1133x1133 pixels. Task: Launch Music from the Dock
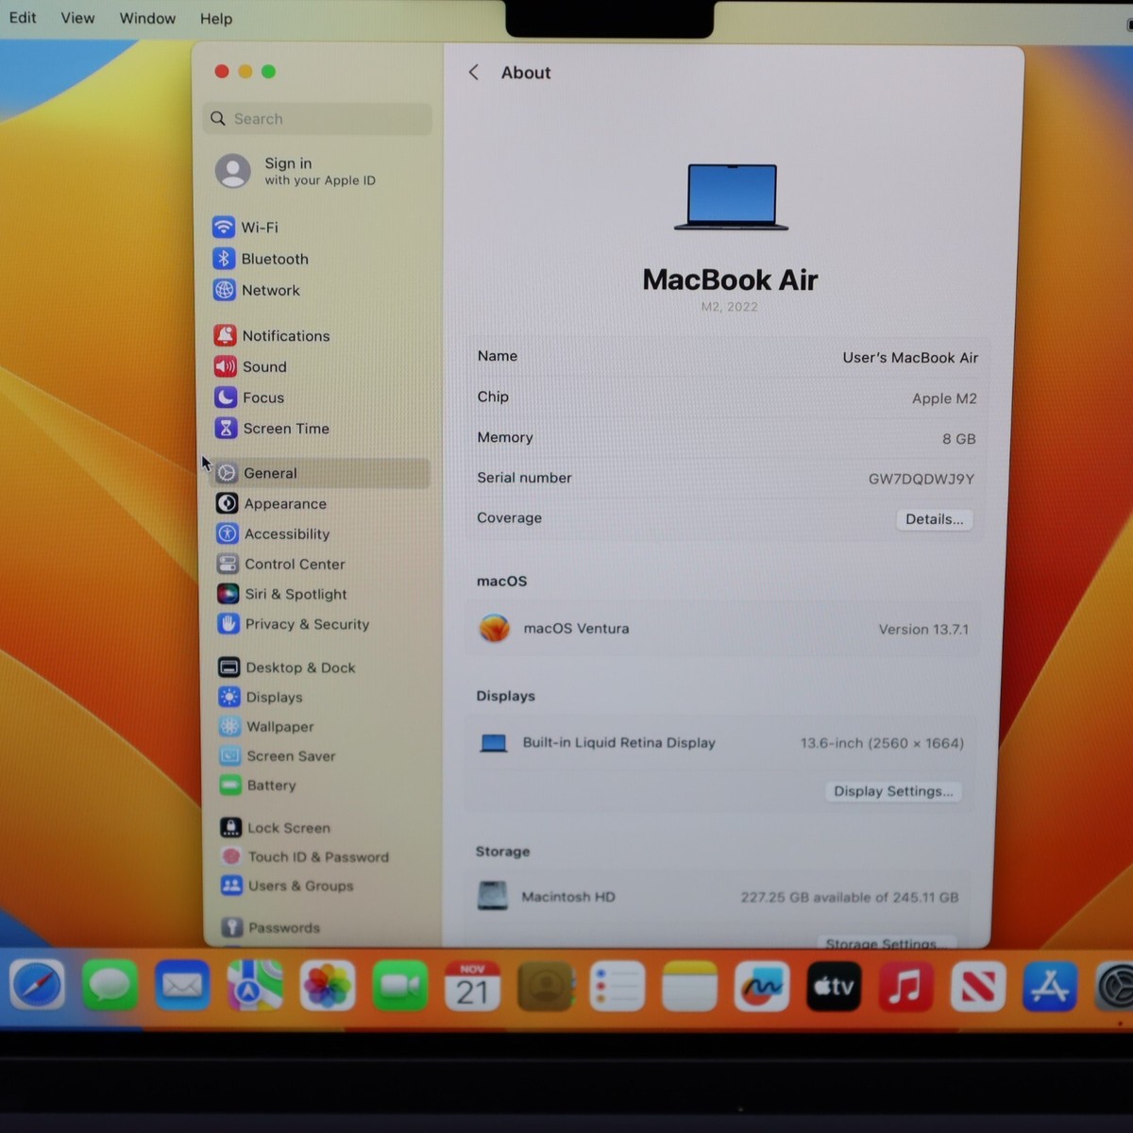905,986
